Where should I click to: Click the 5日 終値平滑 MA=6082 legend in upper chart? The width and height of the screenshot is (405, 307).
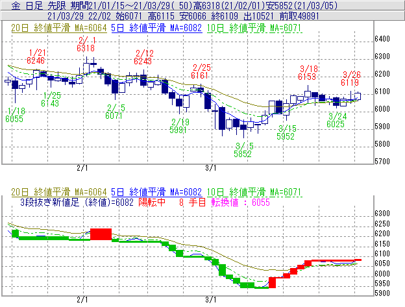(156, 28)
